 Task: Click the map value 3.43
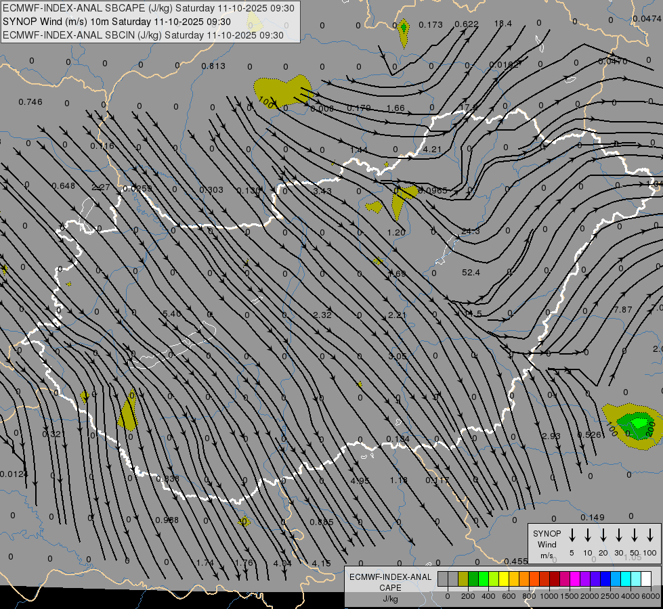point(322,191)
